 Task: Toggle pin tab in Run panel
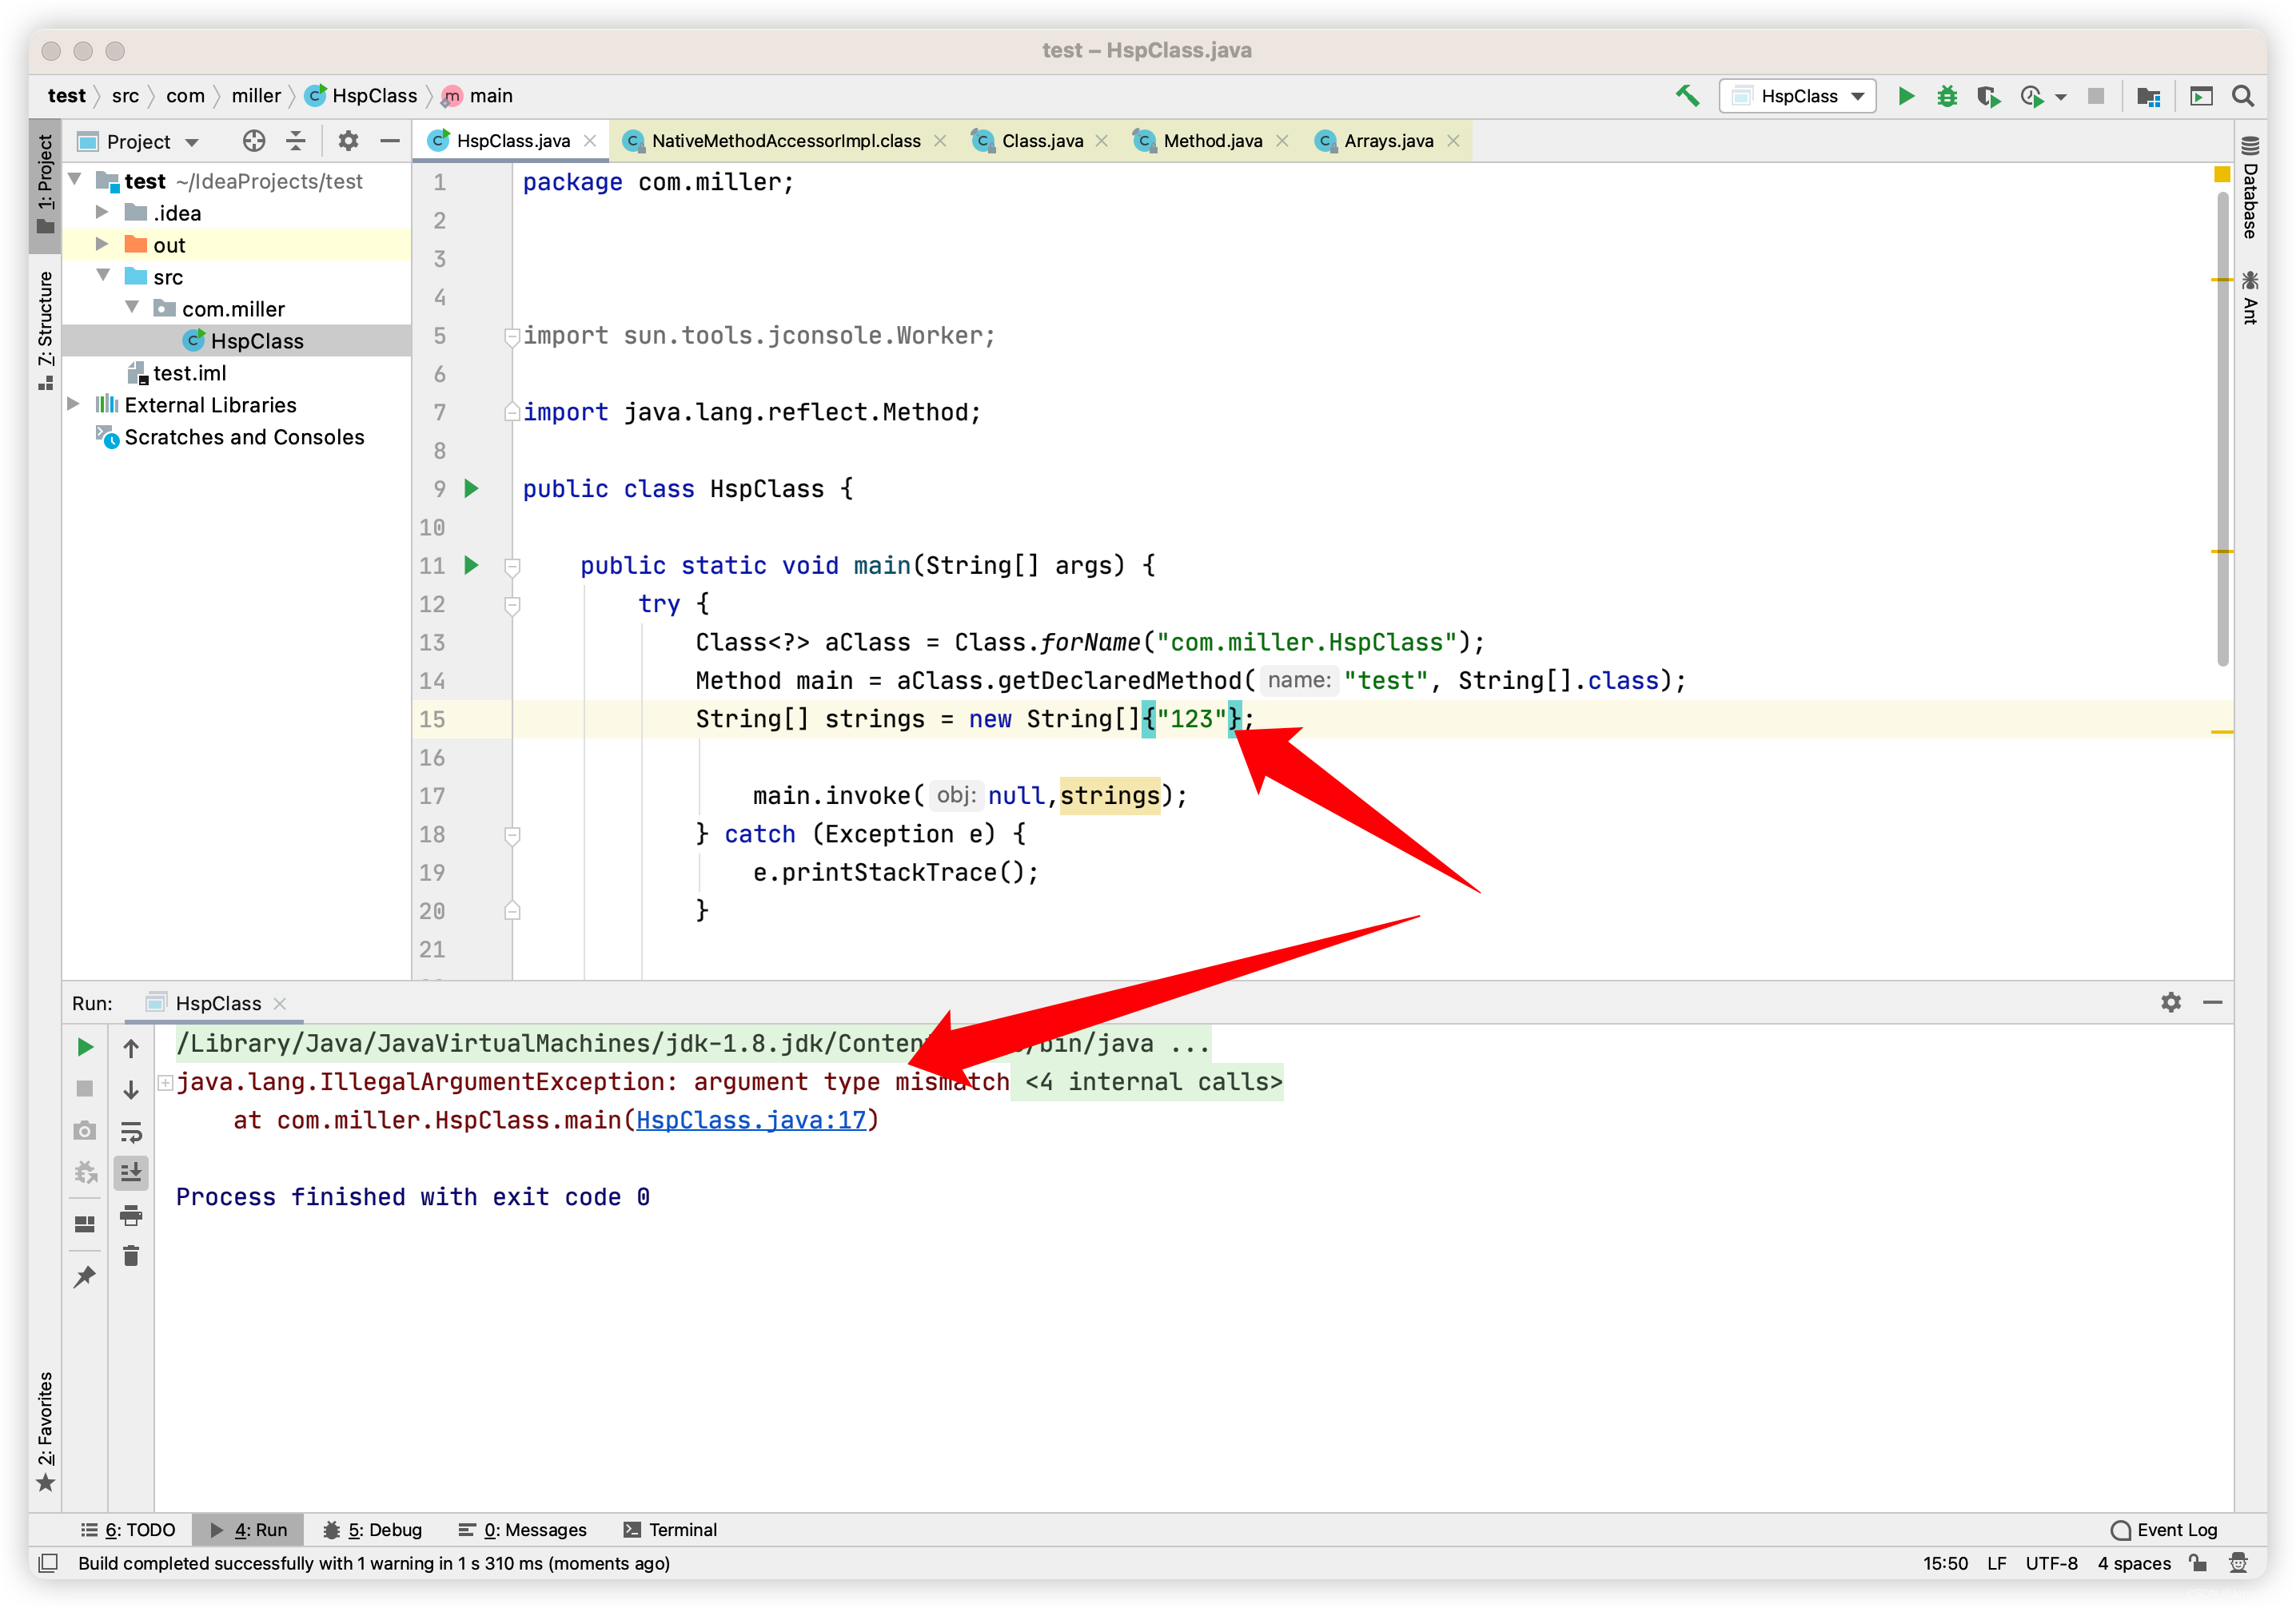85,1277
